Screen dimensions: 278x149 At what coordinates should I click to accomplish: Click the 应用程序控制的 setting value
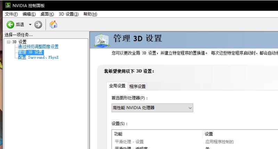coord(220,142)
